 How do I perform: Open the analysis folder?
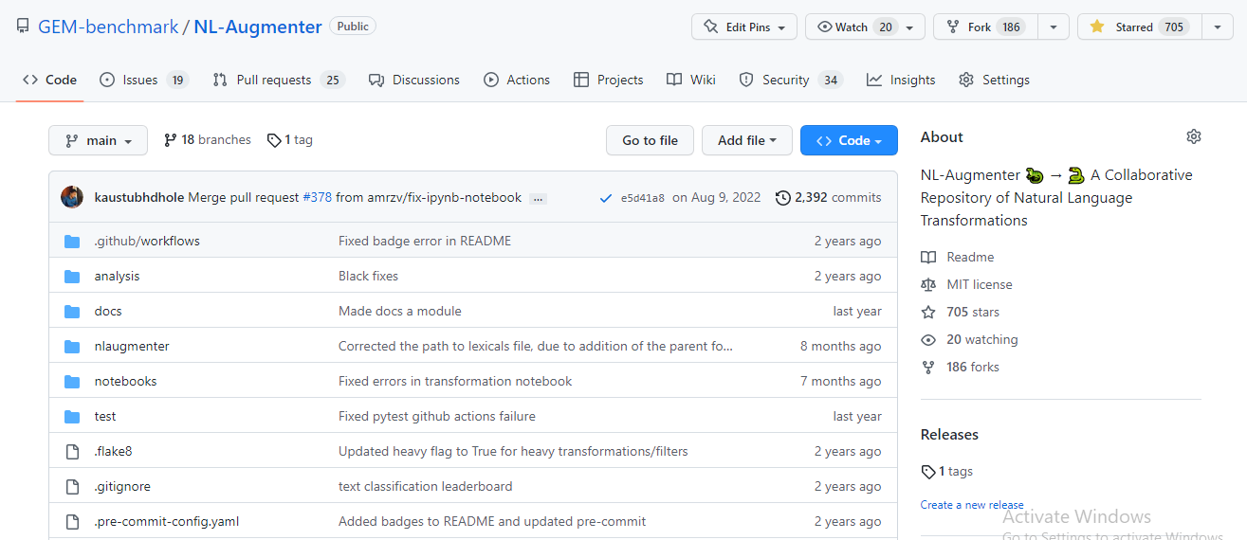click(x=117, y=276)
